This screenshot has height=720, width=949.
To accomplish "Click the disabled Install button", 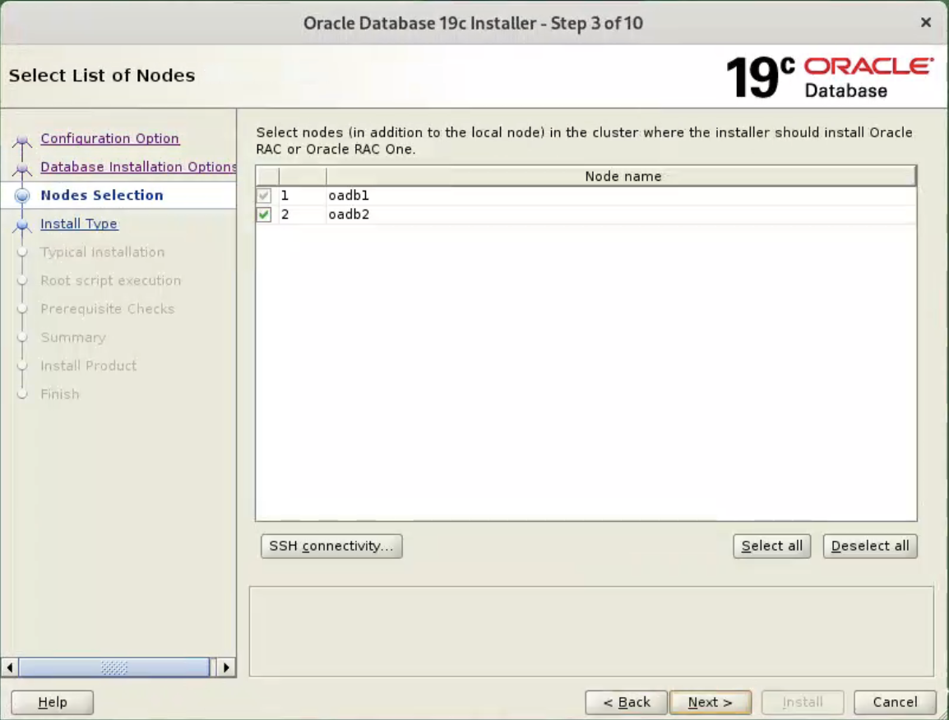I will (803, 702).
